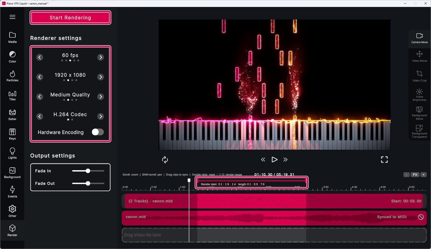Open Video Brightness control

click(419, 95)
